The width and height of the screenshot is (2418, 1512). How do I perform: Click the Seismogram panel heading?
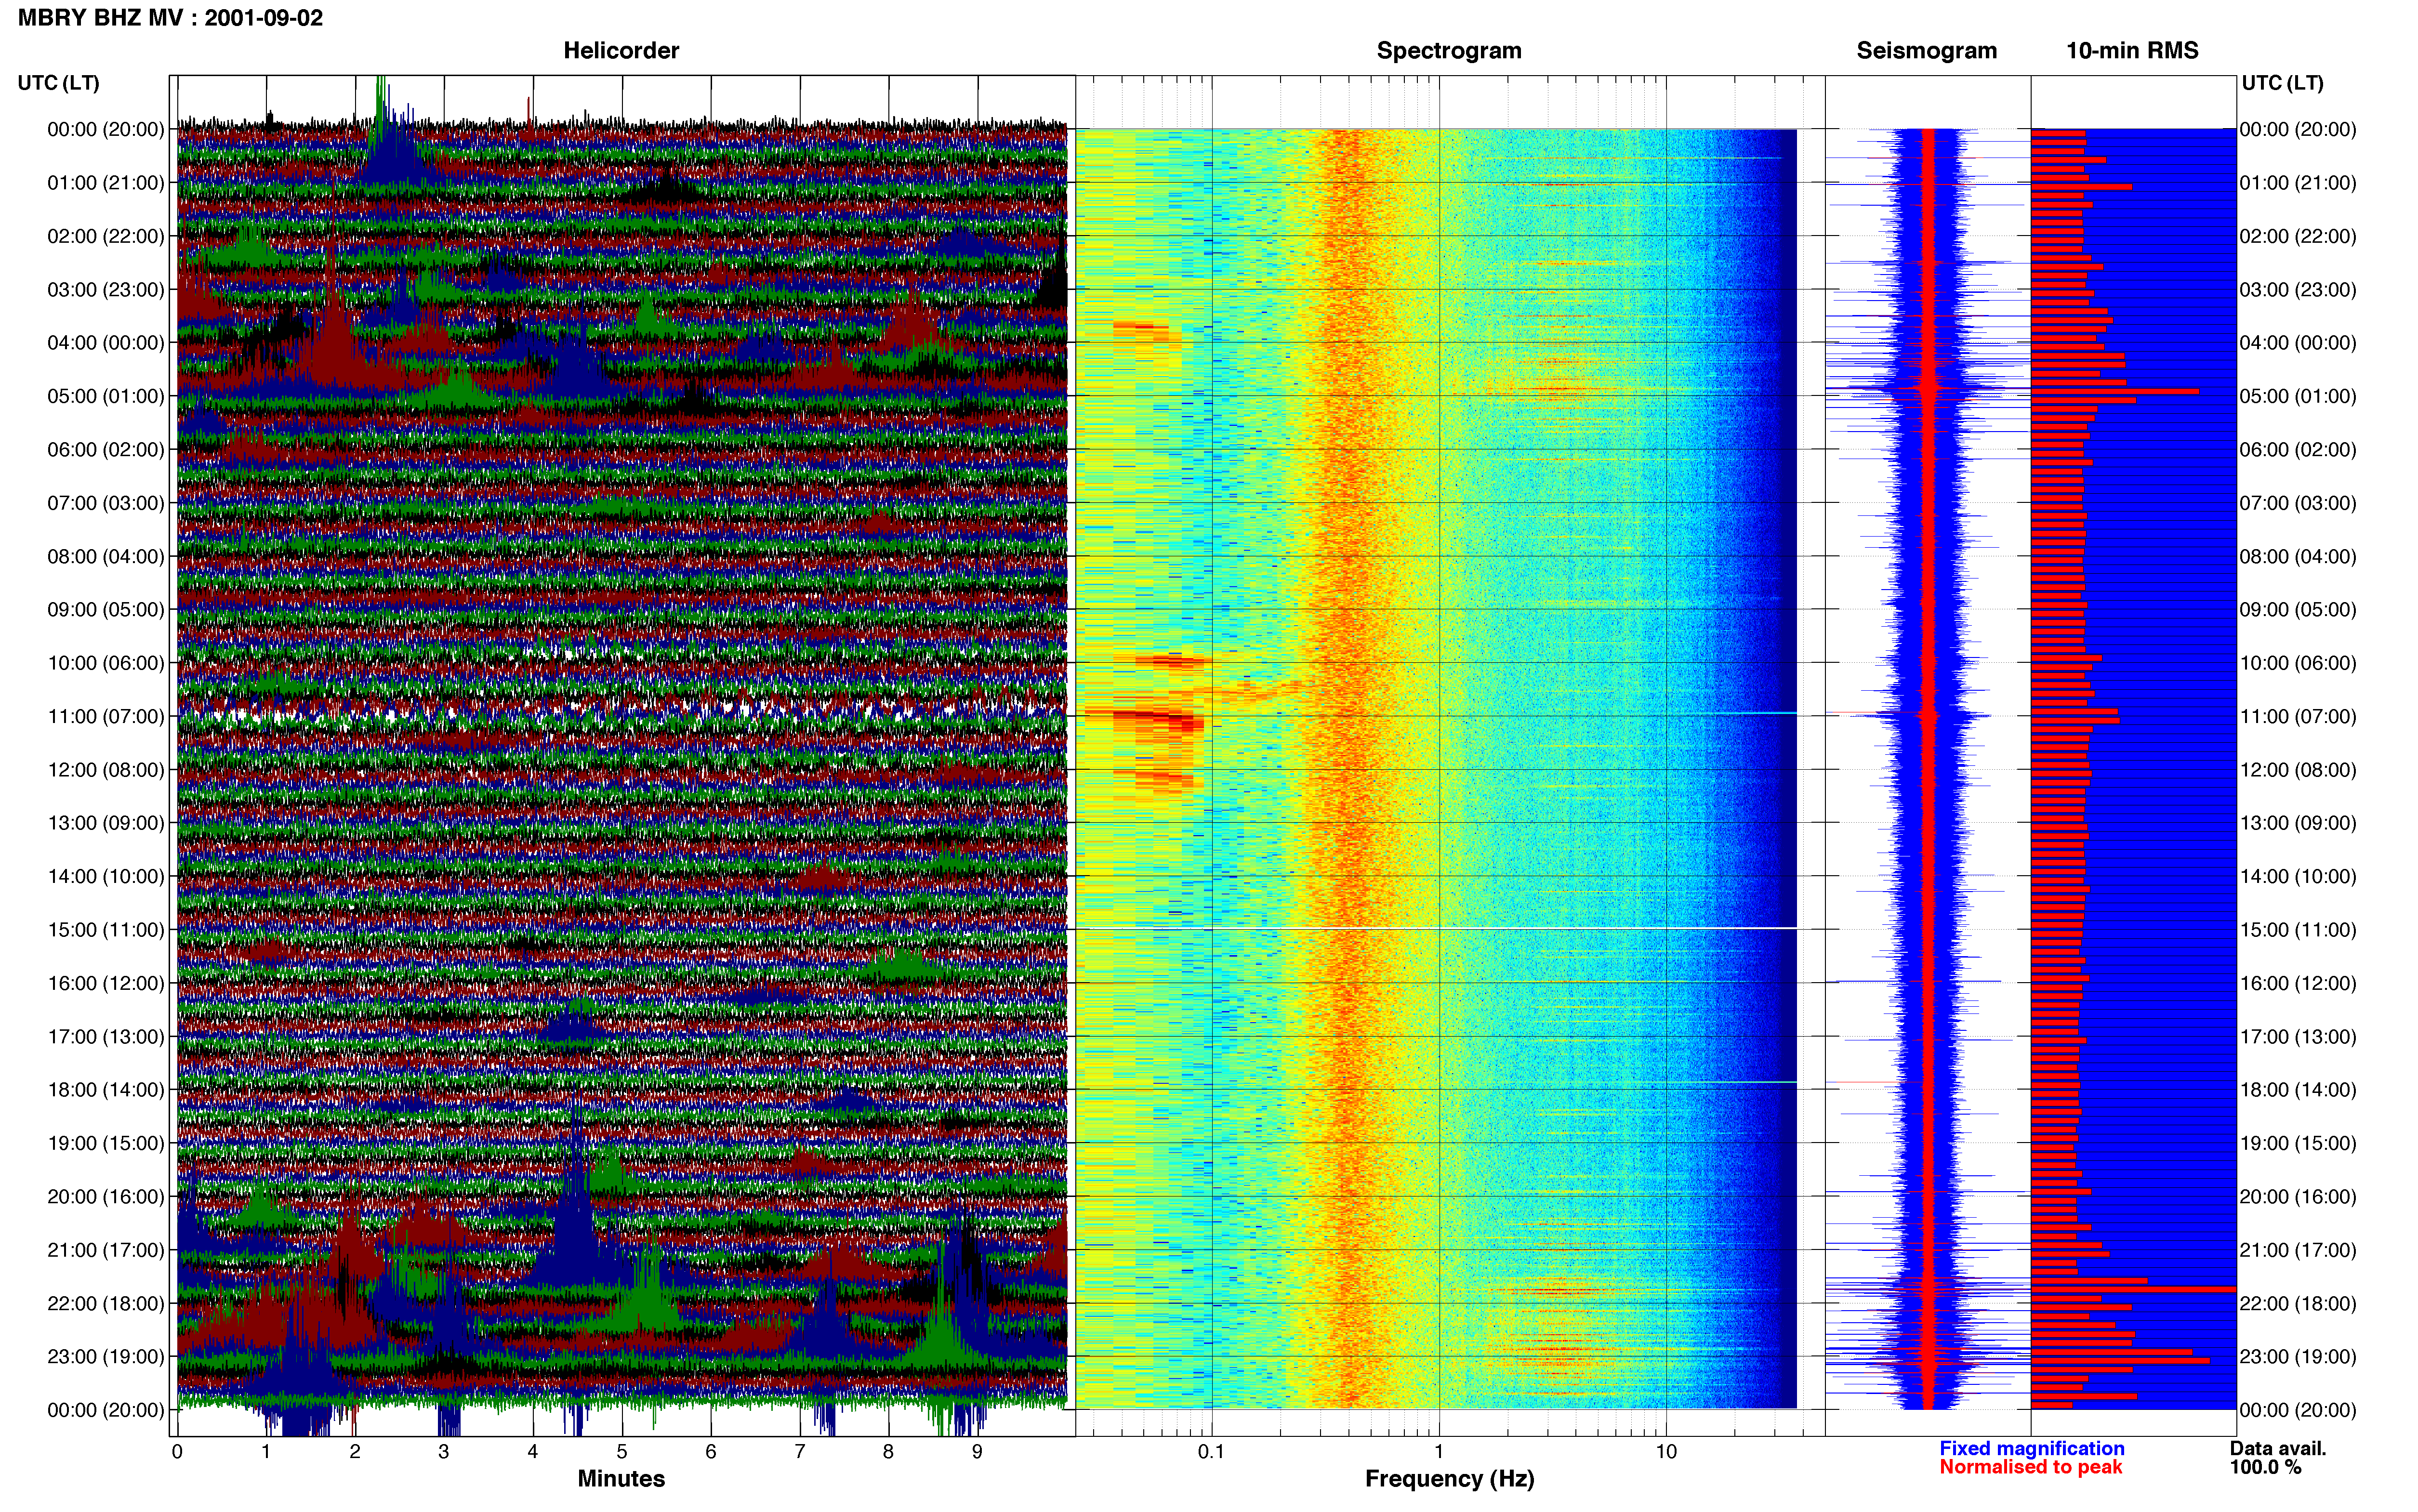pyautogui.click(x=1926, y=51)
